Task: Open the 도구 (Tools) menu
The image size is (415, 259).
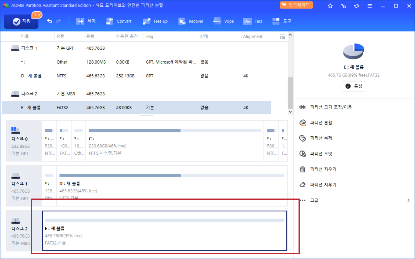Action: click(x=282, y=21)
